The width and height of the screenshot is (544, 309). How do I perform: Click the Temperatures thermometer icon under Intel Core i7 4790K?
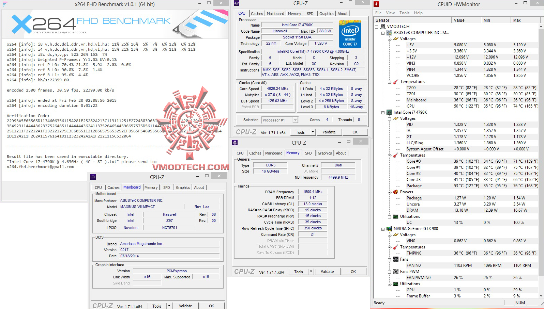coord(395,155)
